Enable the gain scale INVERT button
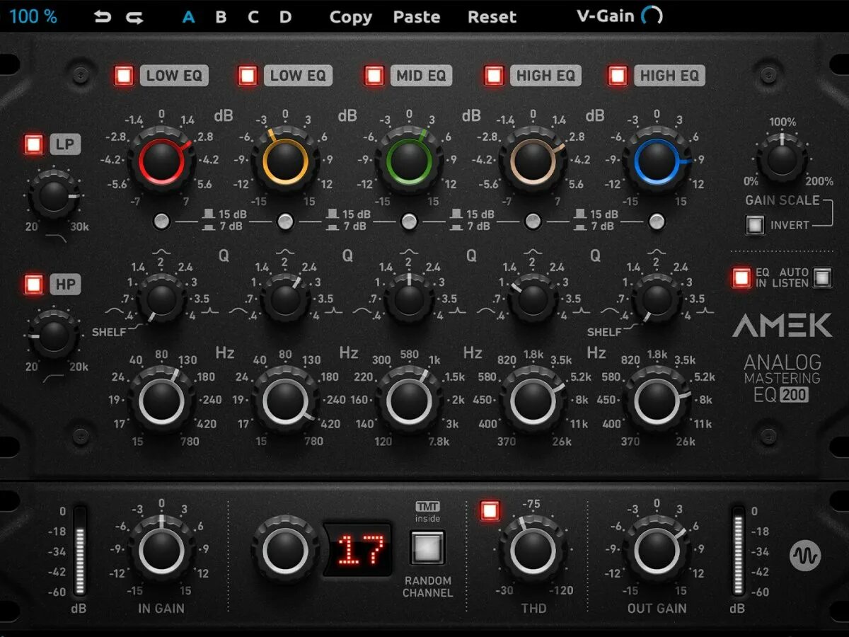This screenshot has height=637, width=849. (756, 226)
